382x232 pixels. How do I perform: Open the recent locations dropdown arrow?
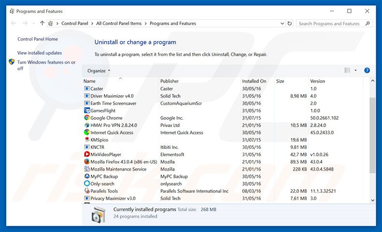pyautogui.click(x=34, y=23)
